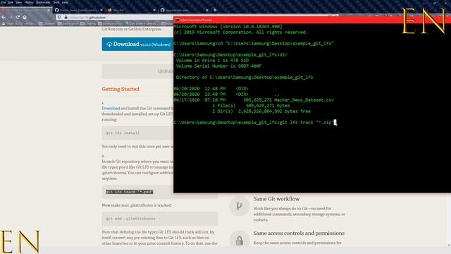Go to home page with home icon
This screenshot has width=451, height=254.
point(25,17)
